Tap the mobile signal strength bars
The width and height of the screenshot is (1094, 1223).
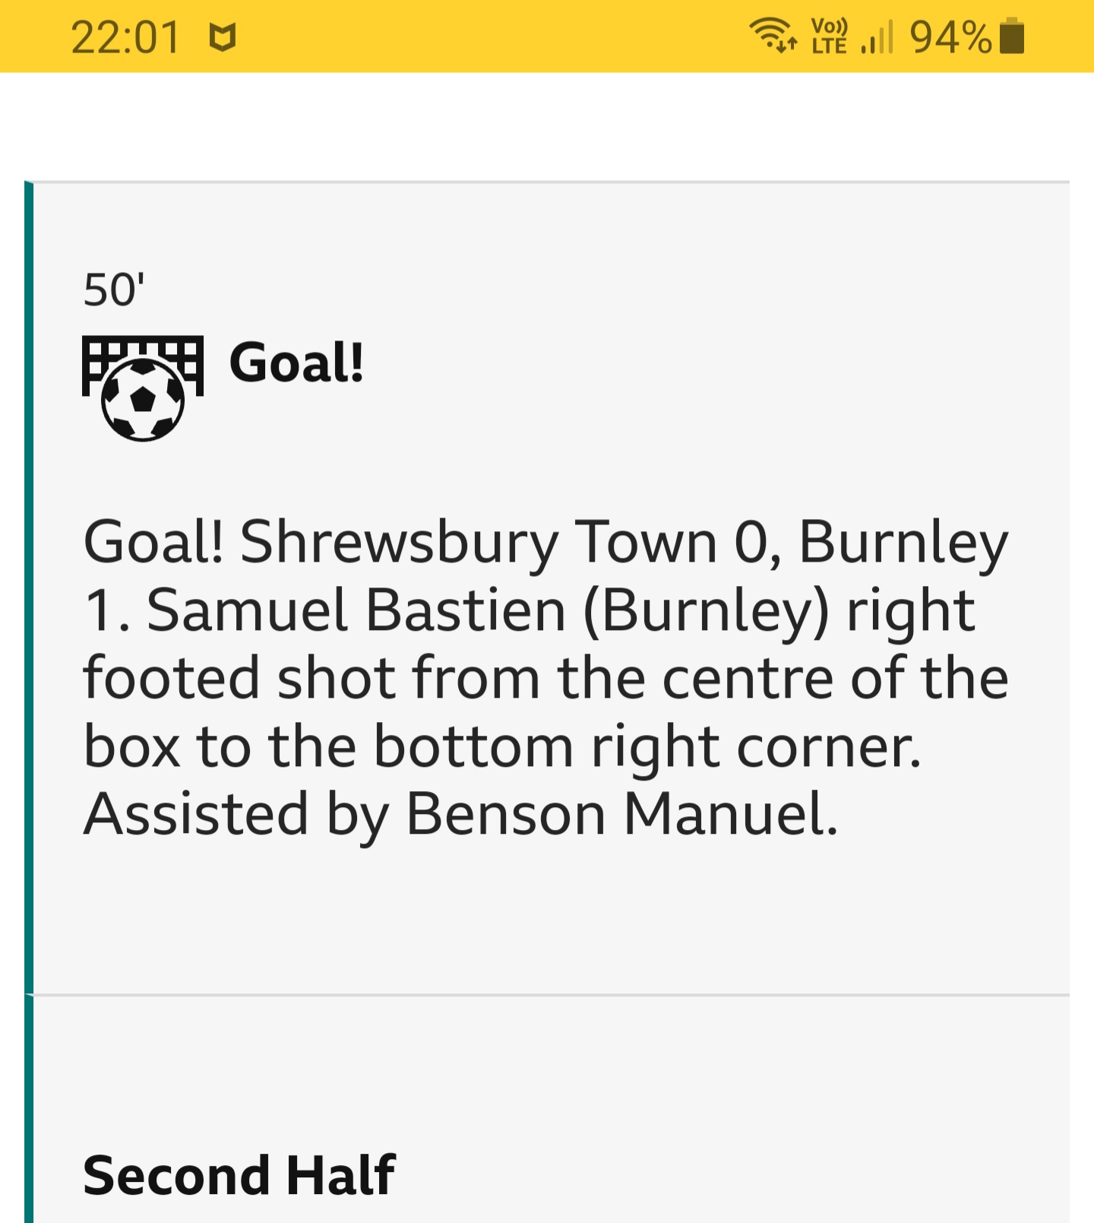pyautogui.click(x=877, y=36)
